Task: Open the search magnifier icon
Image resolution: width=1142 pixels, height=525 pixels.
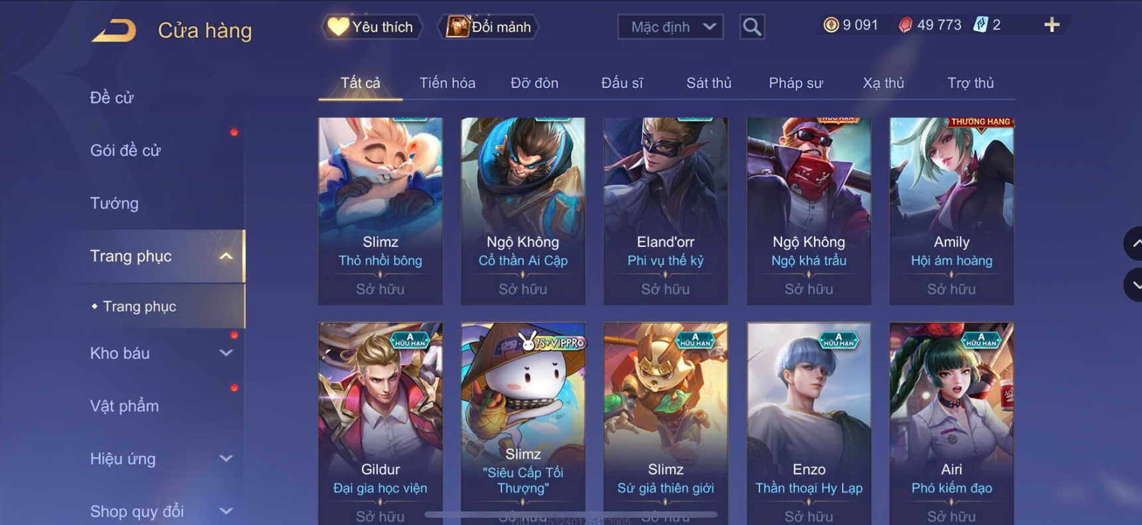Action: [x=752, y=27]
